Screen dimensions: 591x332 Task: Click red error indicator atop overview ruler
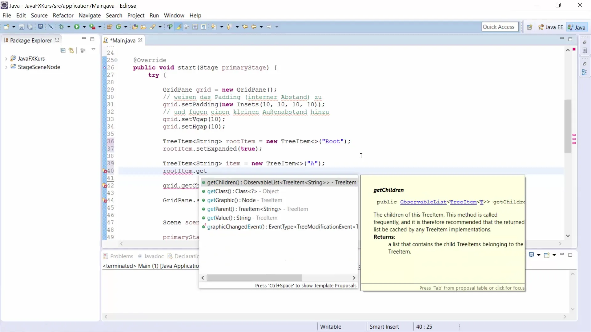(x=574, y=49)
